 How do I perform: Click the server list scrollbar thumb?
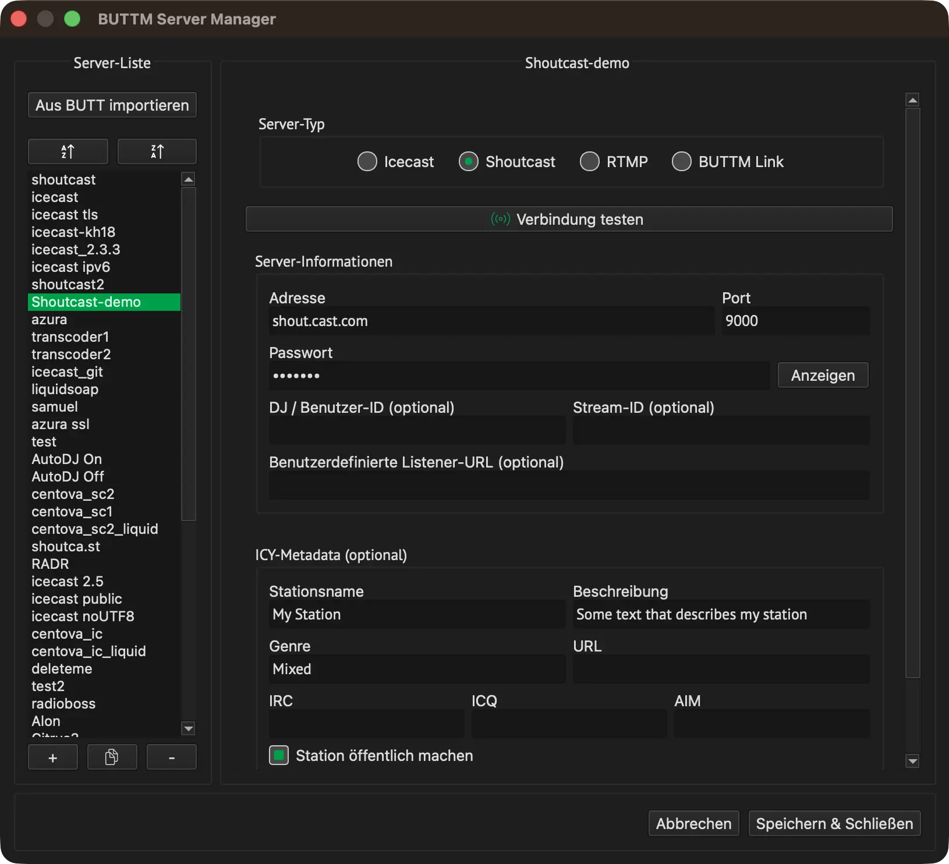tap(188, 353)
